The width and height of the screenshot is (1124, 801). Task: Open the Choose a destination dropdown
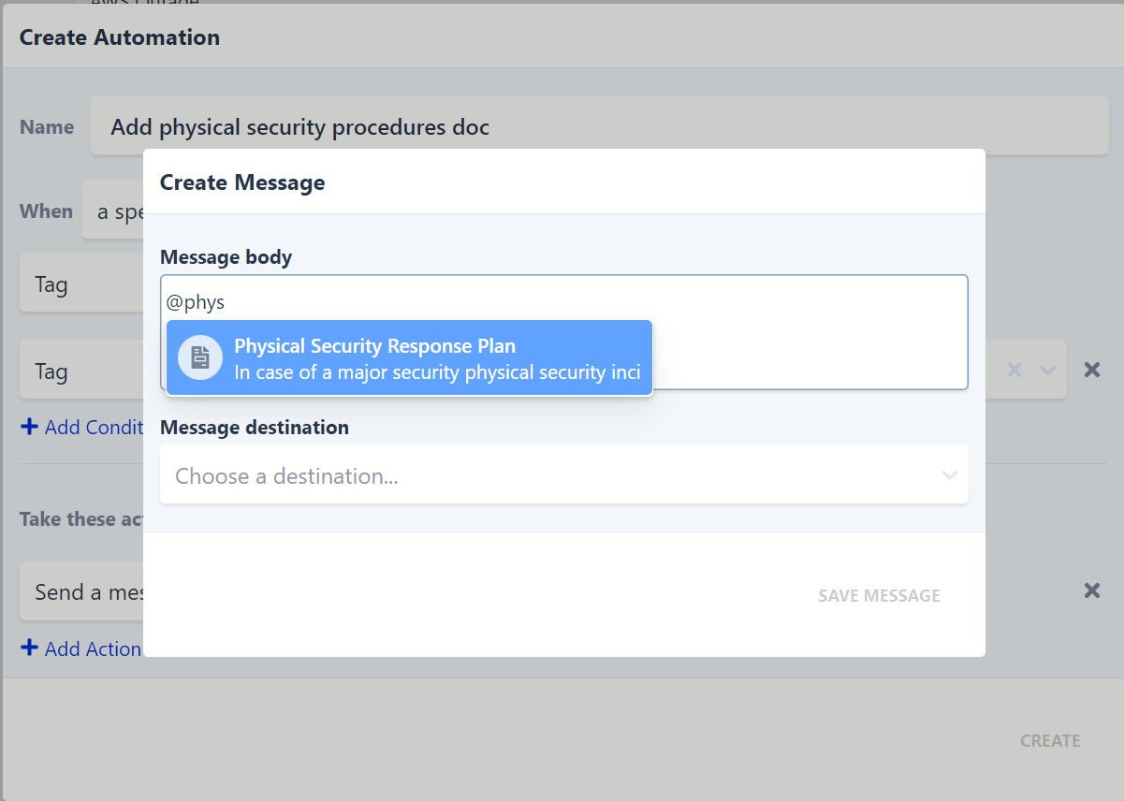563,474
